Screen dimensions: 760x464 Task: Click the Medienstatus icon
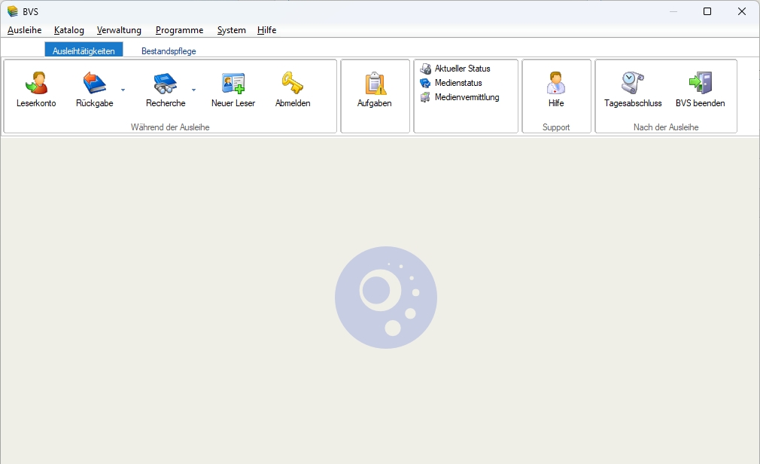[x=425, y=83]
